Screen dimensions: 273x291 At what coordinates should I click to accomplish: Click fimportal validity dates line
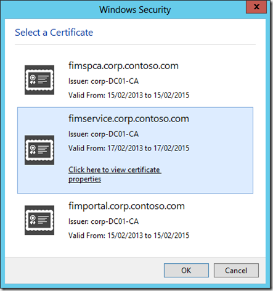(129, 236)
